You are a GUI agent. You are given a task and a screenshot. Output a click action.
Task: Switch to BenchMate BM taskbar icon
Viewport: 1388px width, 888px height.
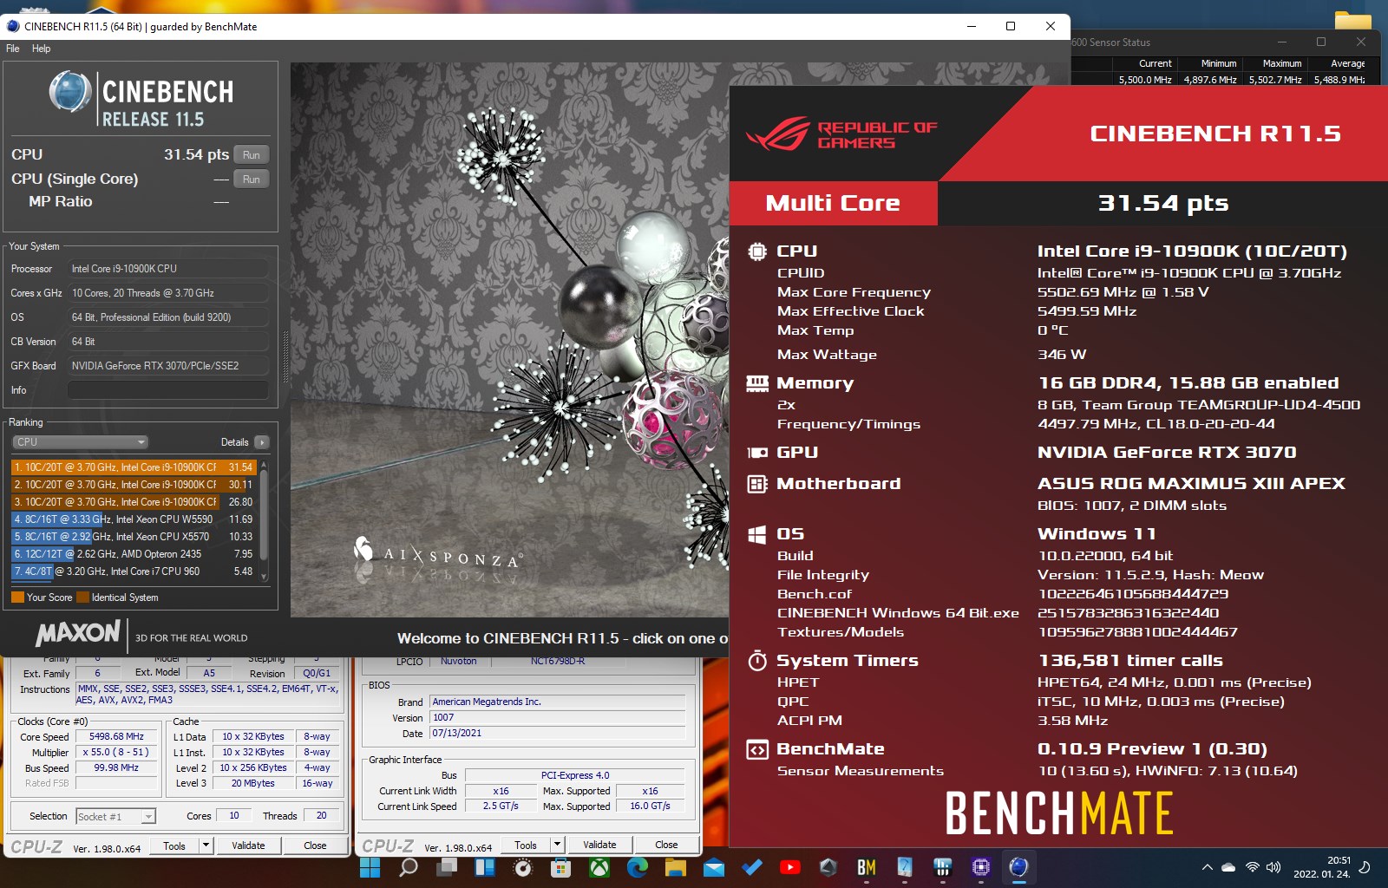click(x=867, y=867)
